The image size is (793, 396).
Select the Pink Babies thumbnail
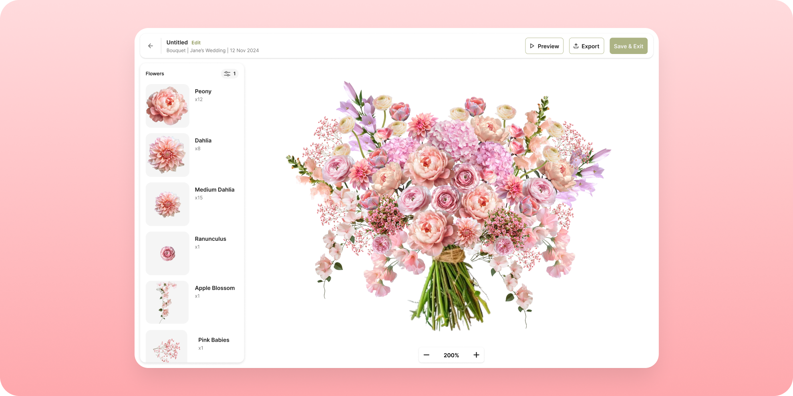pyautogui.click(x=167, y=346)
